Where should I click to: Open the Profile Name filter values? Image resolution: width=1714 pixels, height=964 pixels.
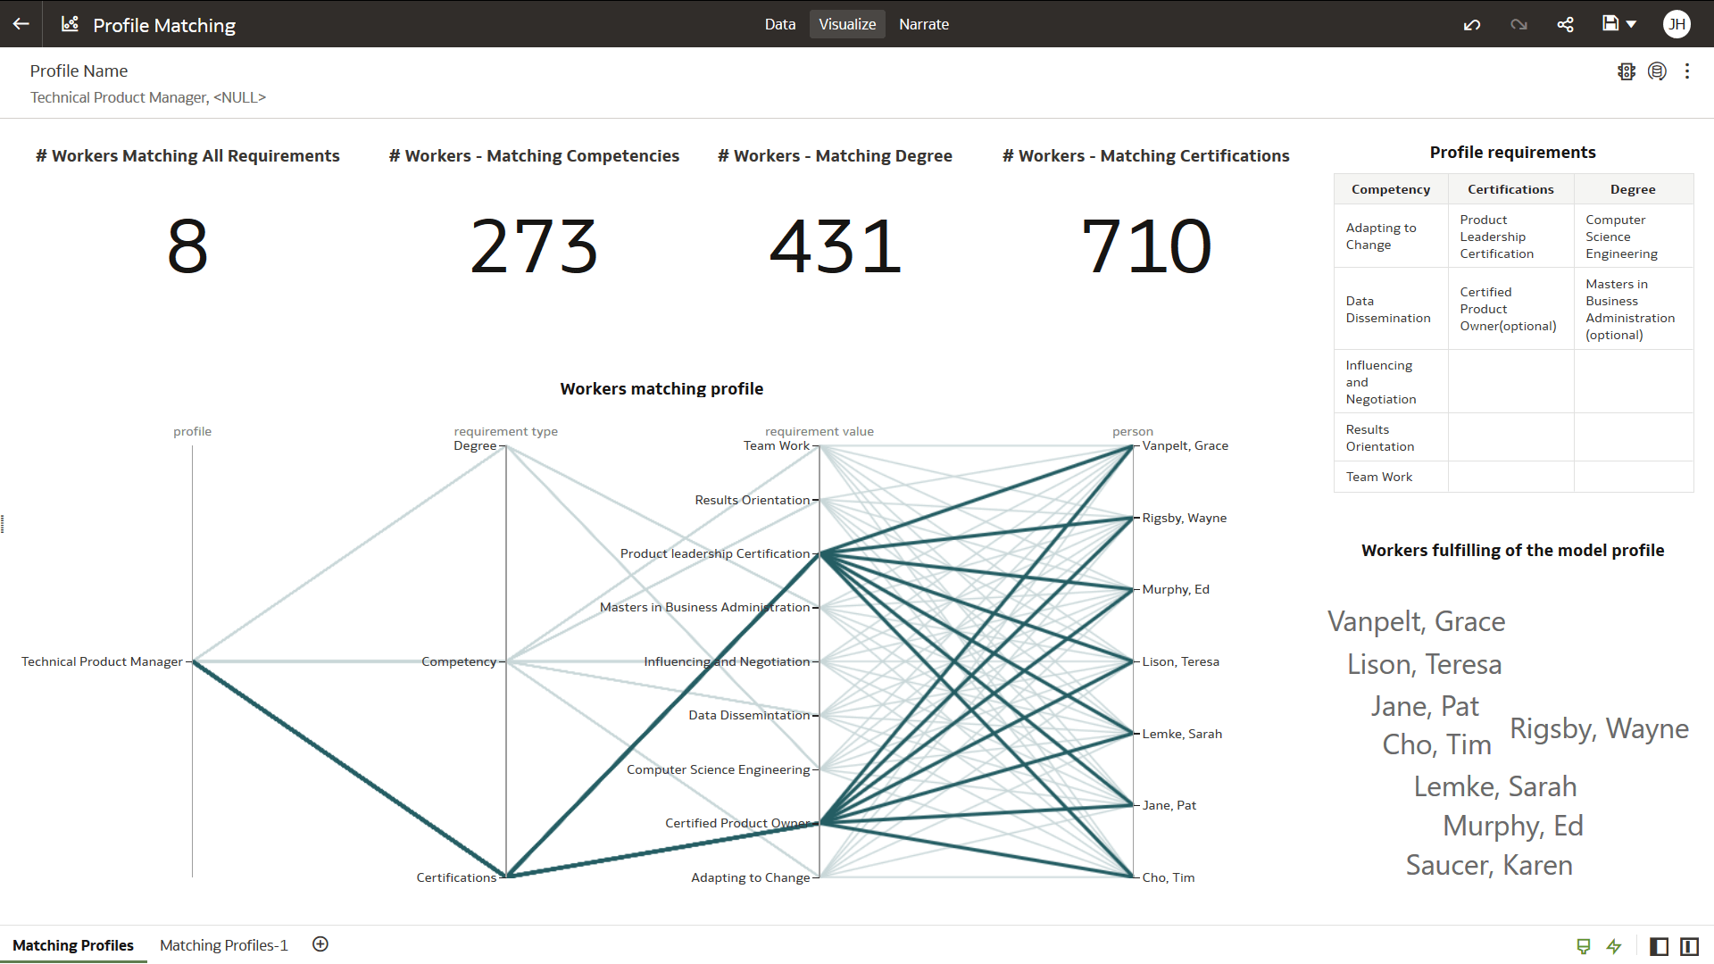147,97
